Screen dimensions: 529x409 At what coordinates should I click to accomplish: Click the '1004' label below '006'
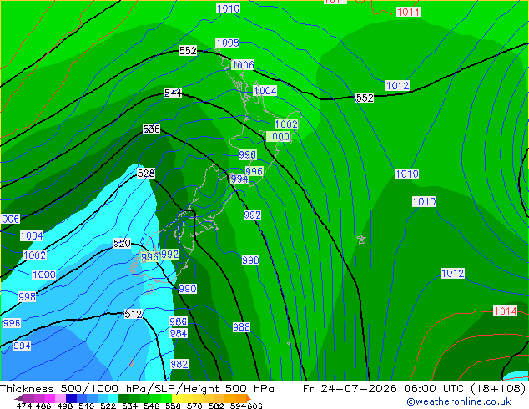pyautogui.click(x=32, y=235)
